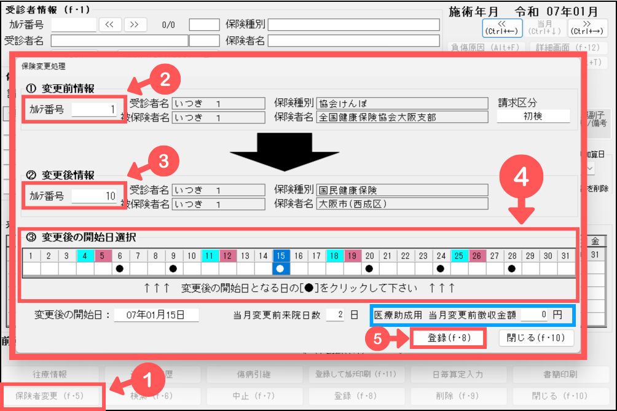Choose the dot under day 24

[x=441, y=268]
